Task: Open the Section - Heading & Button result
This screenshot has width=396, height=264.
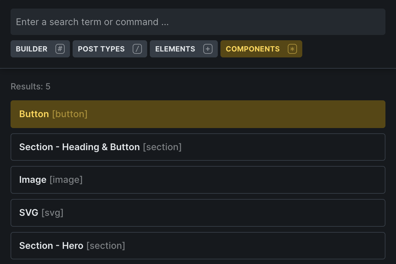Action: (198, 147)
